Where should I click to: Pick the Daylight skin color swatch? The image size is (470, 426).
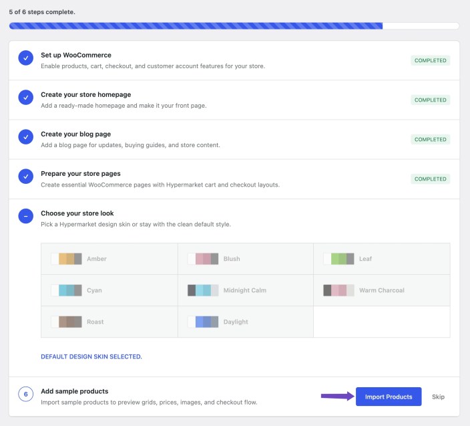coord(203,322)
